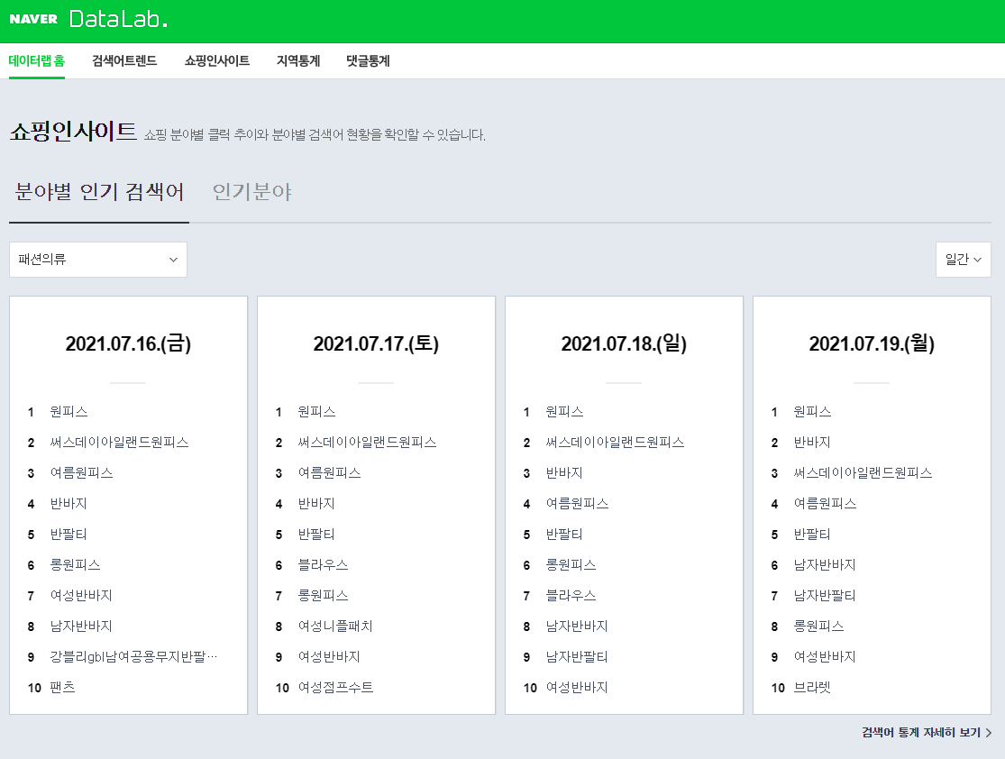This screenshot has height=759, width=1005.
Task: Open rank 4 여름원피스 on 07.19
Action: click(826, 504)
